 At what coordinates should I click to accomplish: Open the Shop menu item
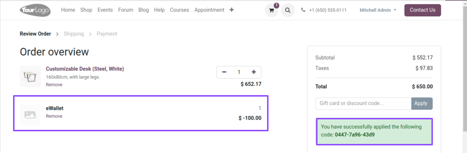coord(86,10)
